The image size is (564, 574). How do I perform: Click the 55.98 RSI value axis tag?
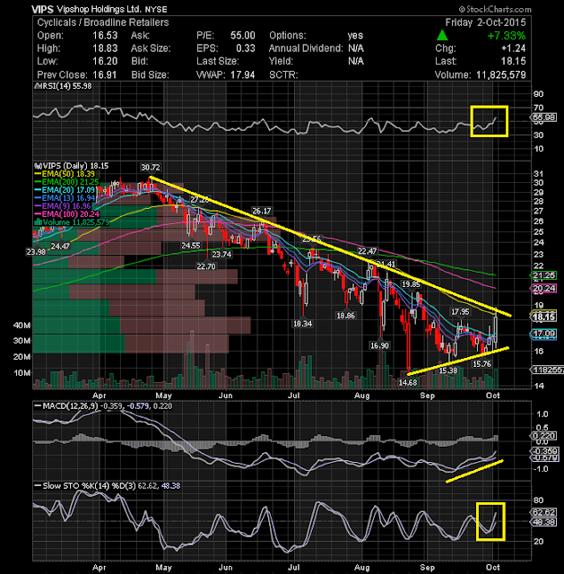544,117
